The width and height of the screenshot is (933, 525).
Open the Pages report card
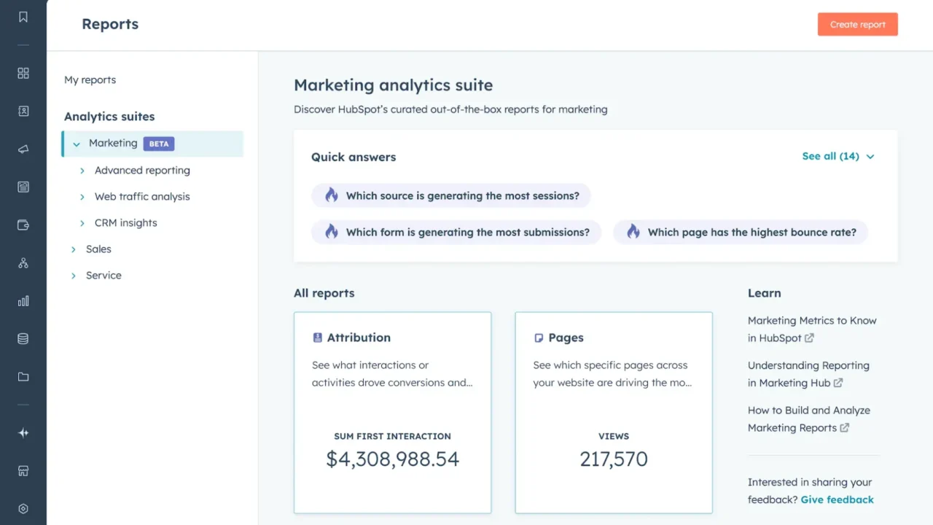(x=614, y=413)
